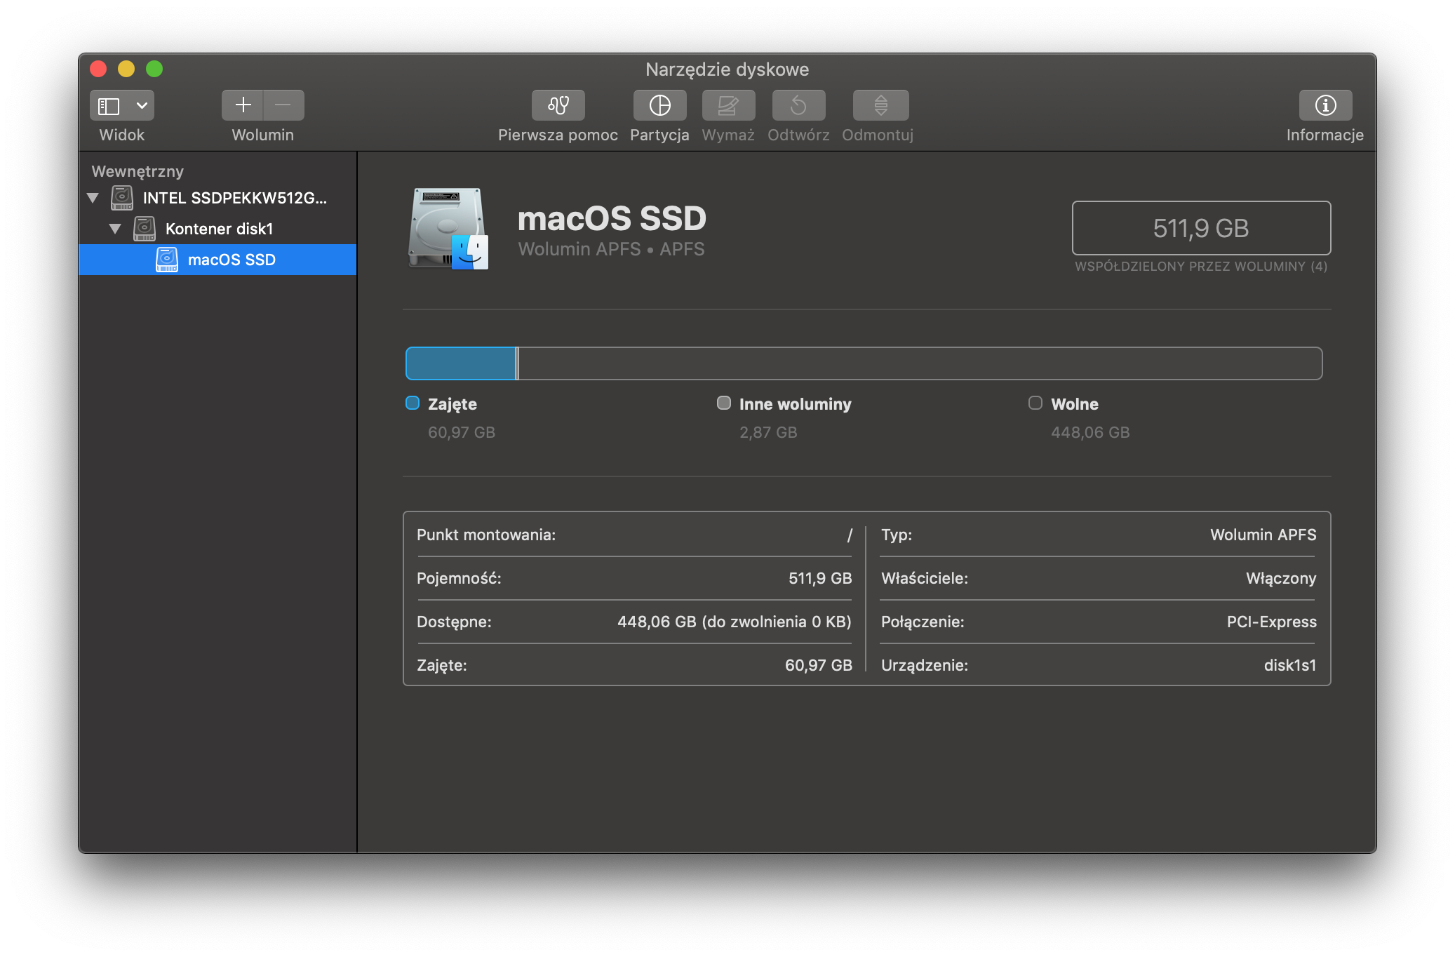Click the Informacje toolbar label
The height and width of the screenshot is (957, 1455).
tap(1325, 135)
